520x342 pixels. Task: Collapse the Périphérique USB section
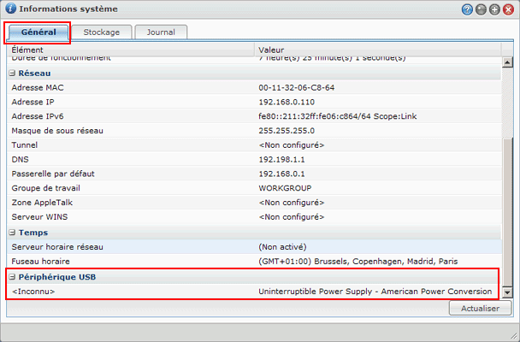12,277
